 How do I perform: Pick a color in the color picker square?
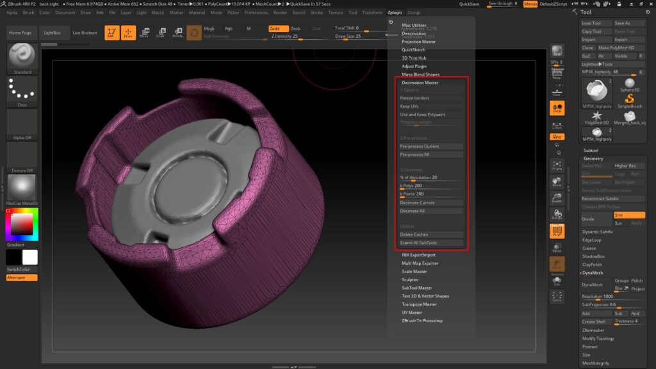[x=22, y=224]
